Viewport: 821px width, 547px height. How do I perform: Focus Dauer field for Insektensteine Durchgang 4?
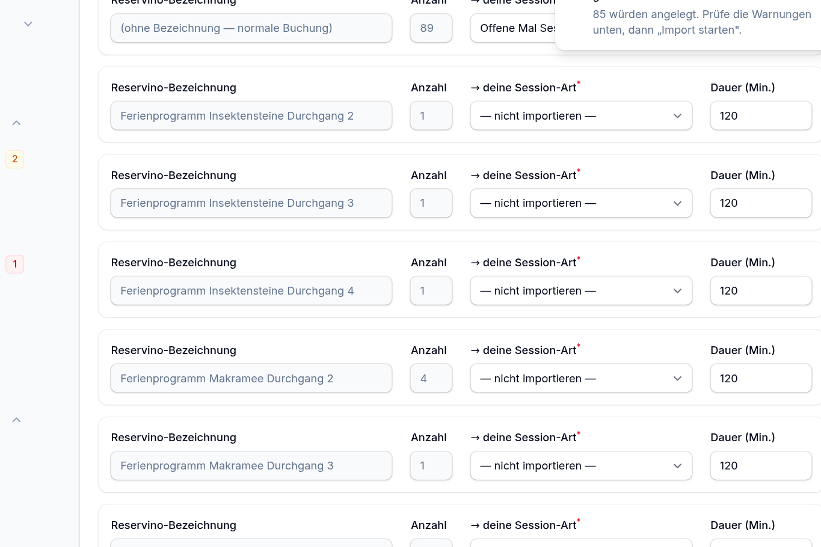point(761,291)
